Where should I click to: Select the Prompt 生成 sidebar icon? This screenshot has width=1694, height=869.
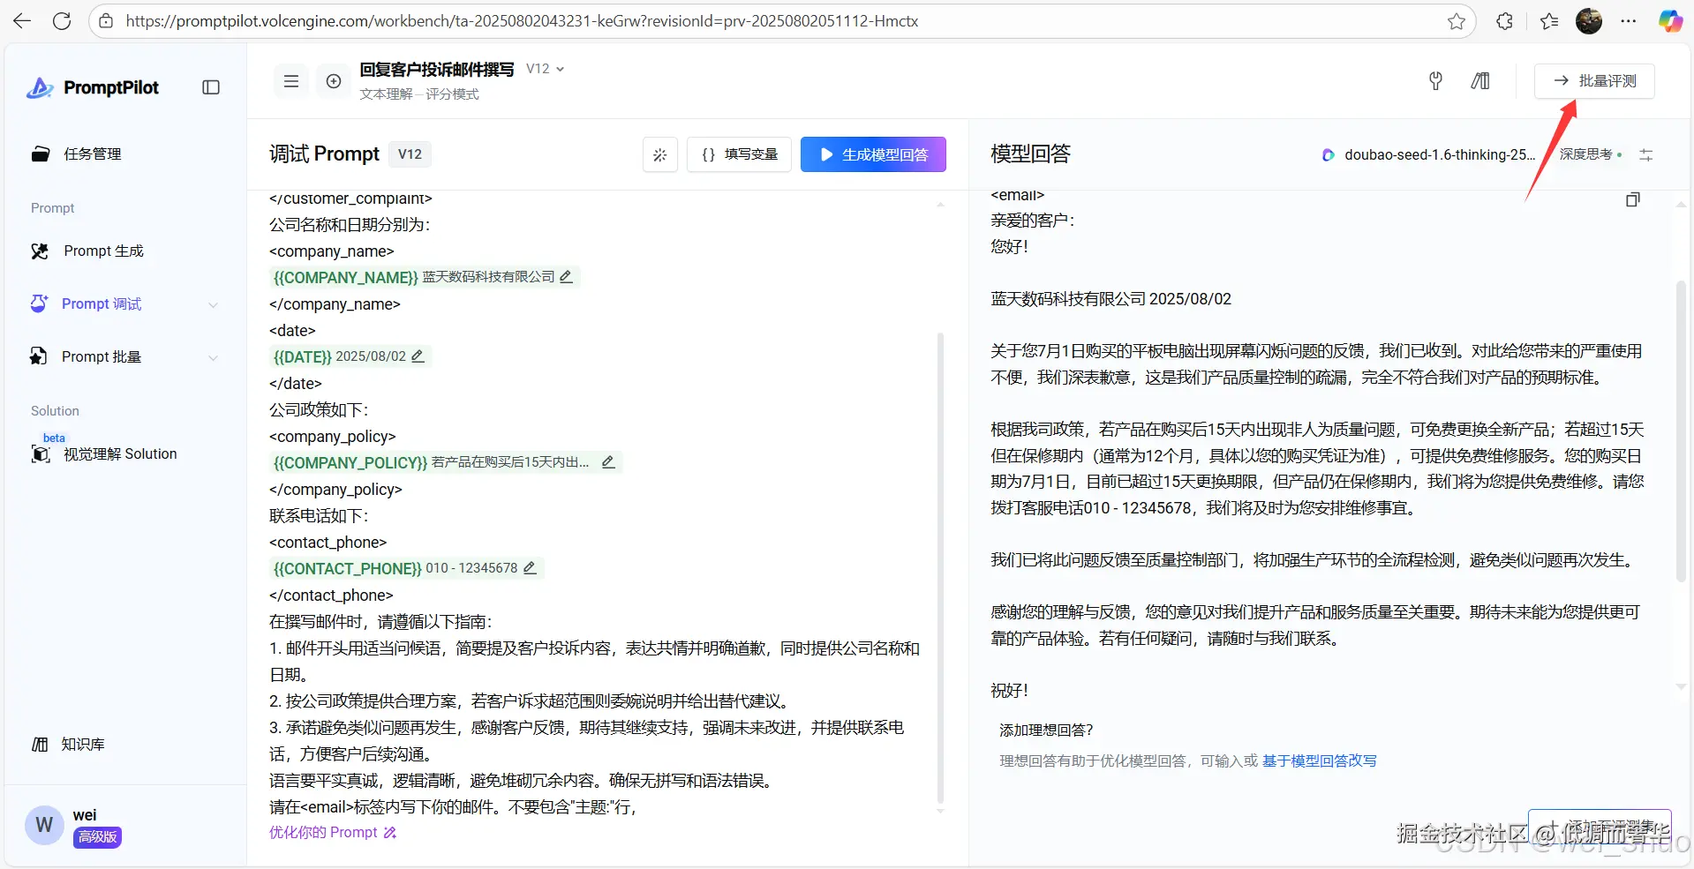tap(39, 251)
